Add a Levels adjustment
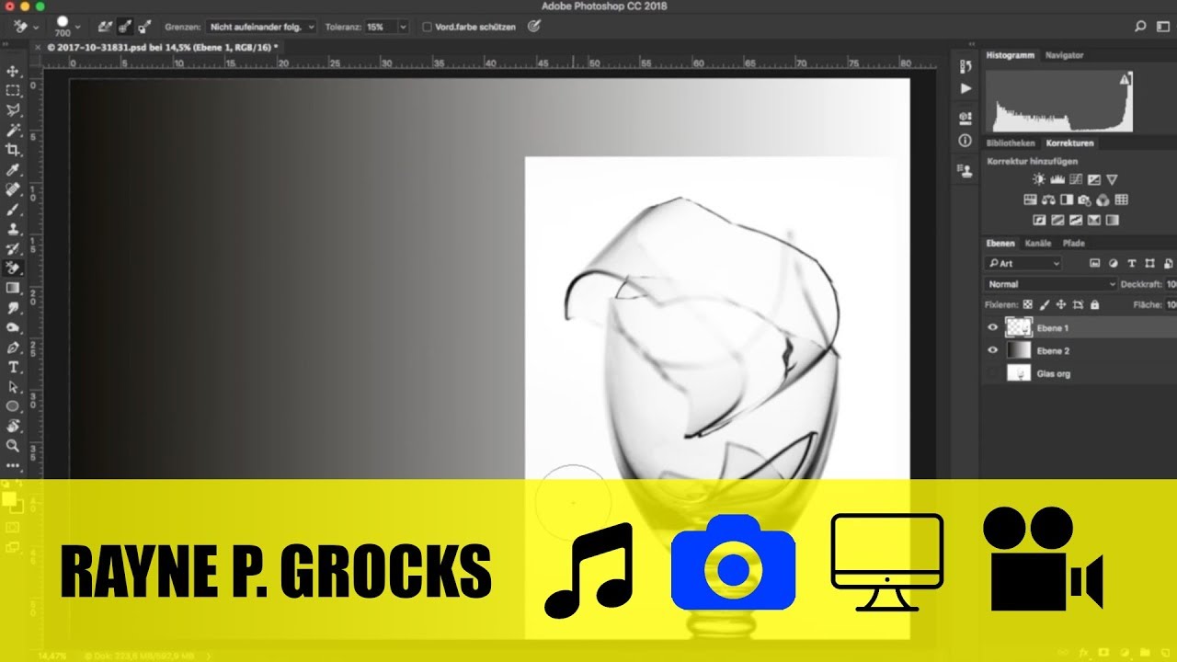 pyautogui.click(x=1057, y=179)
